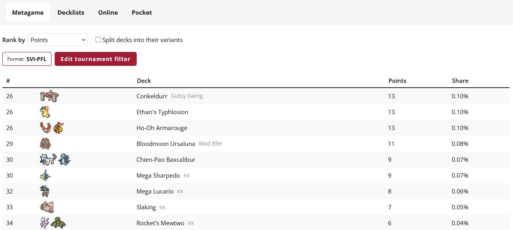This screenshot has width=513, height=230.
Task: Enable Split decks into their variants checkbox
Action: (x=98, y=40)
